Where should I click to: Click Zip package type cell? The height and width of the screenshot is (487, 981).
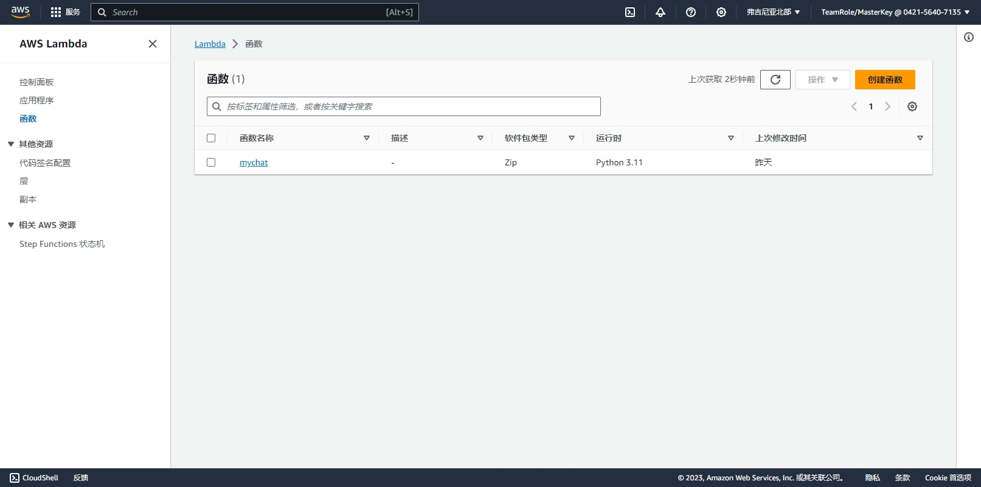tap(511, 162)
